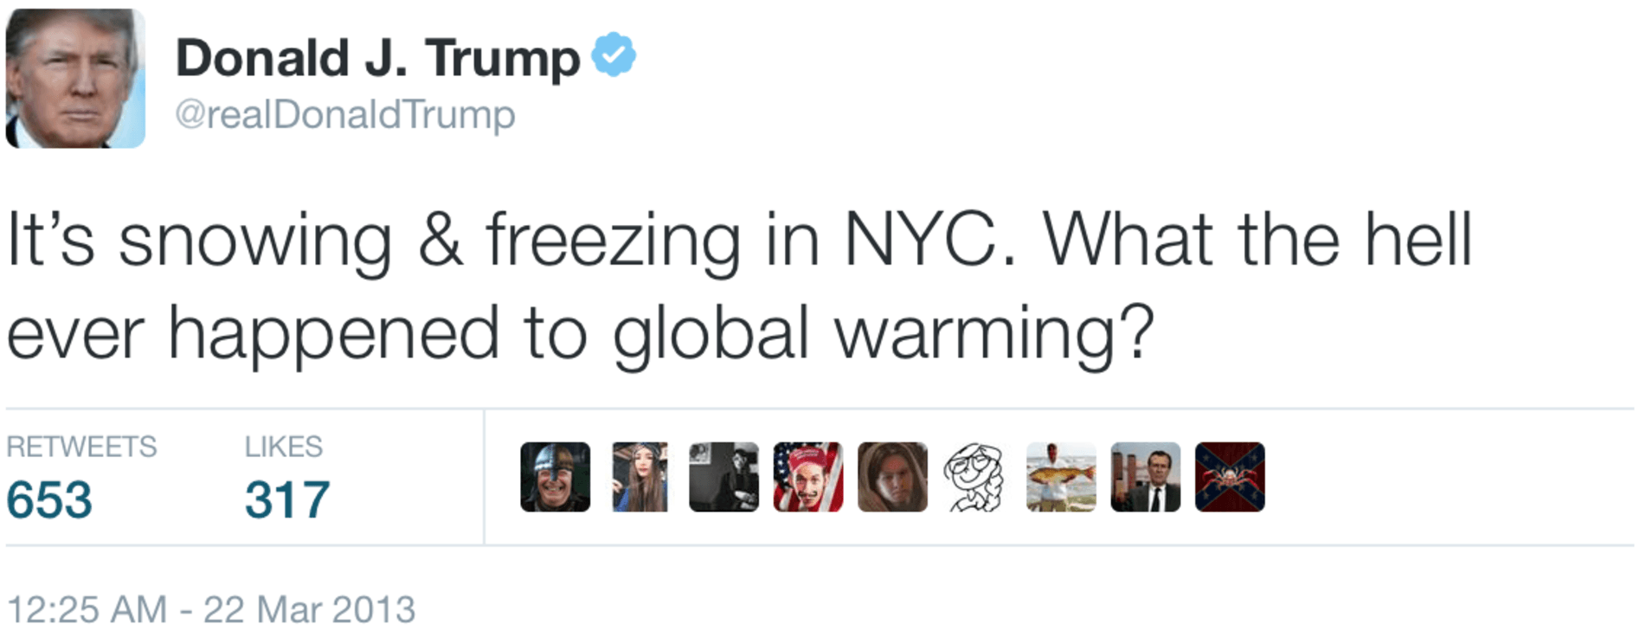Open the line-drawing sketch avatar
The width and height of the screenshot is (1646, 637).
[976, 477]
